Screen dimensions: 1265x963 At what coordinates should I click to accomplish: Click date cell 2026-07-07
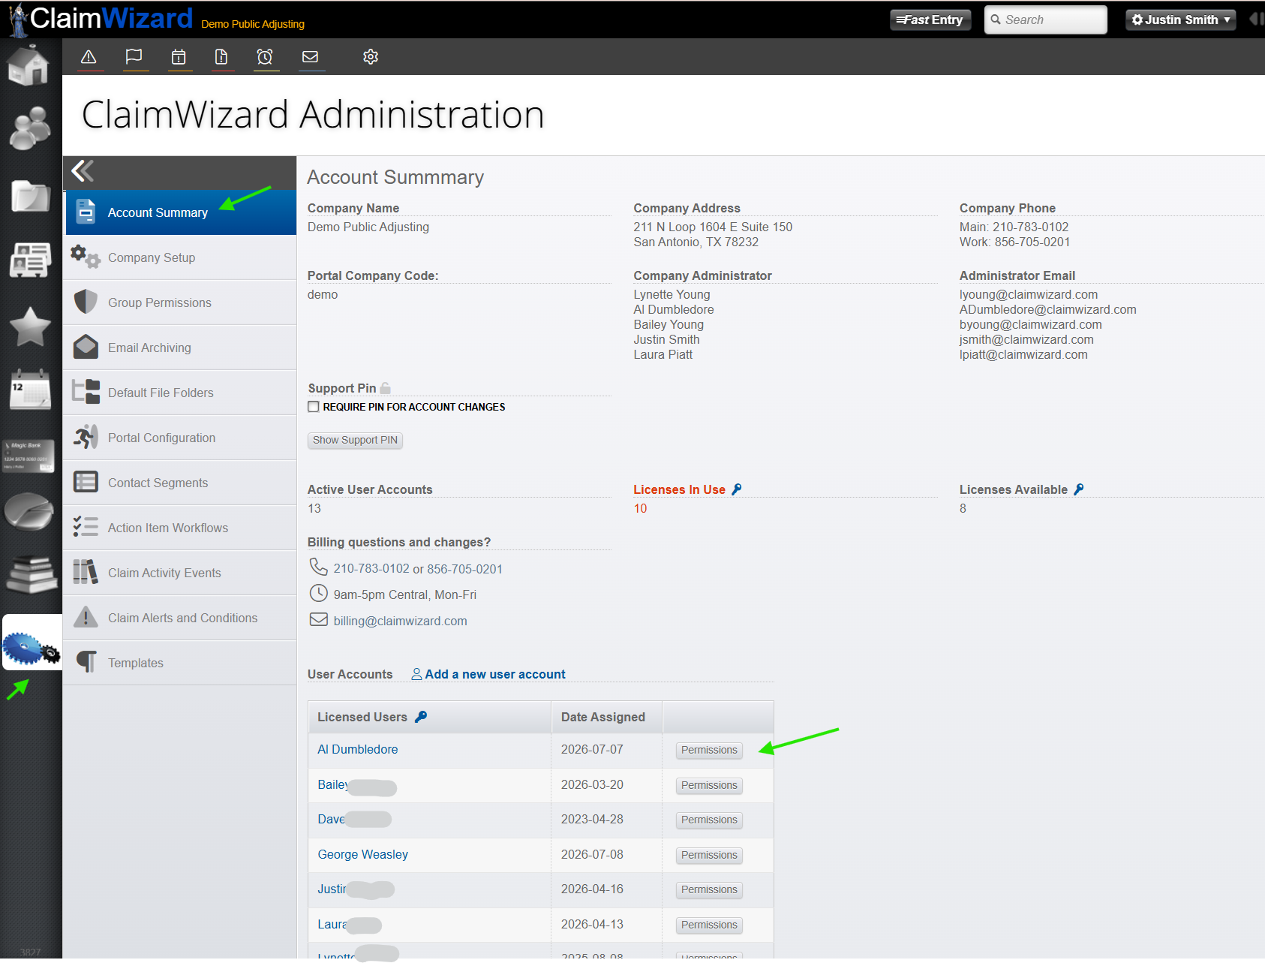click(592, 749)
